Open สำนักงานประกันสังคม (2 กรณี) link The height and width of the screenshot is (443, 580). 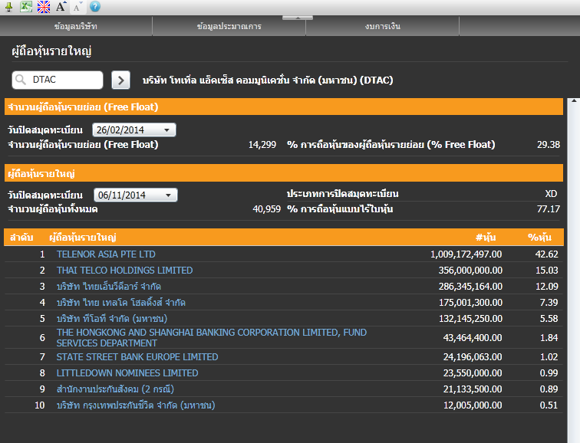pyautogui.click(x=115, y=389)
